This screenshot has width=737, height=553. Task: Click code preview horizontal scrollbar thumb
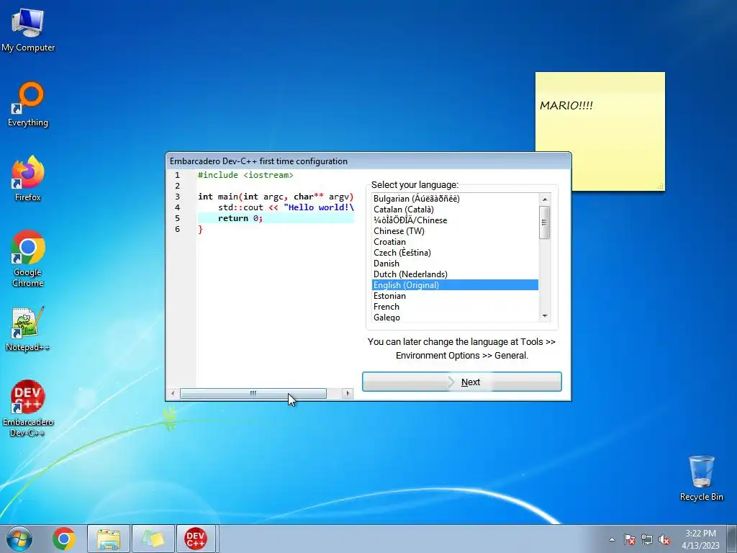click(253, 393)
